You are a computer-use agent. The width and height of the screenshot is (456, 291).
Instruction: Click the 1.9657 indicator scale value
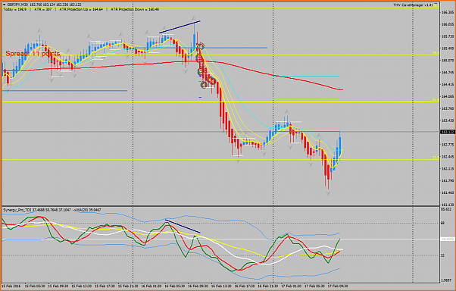coord(446,280)
